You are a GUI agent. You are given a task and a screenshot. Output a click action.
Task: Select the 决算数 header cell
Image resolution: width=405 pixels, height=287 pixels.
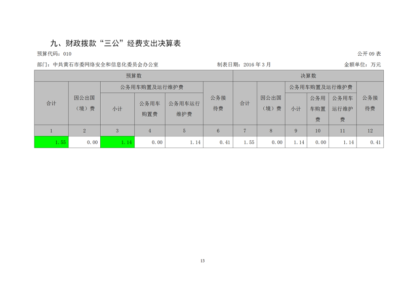coord(308,76)
